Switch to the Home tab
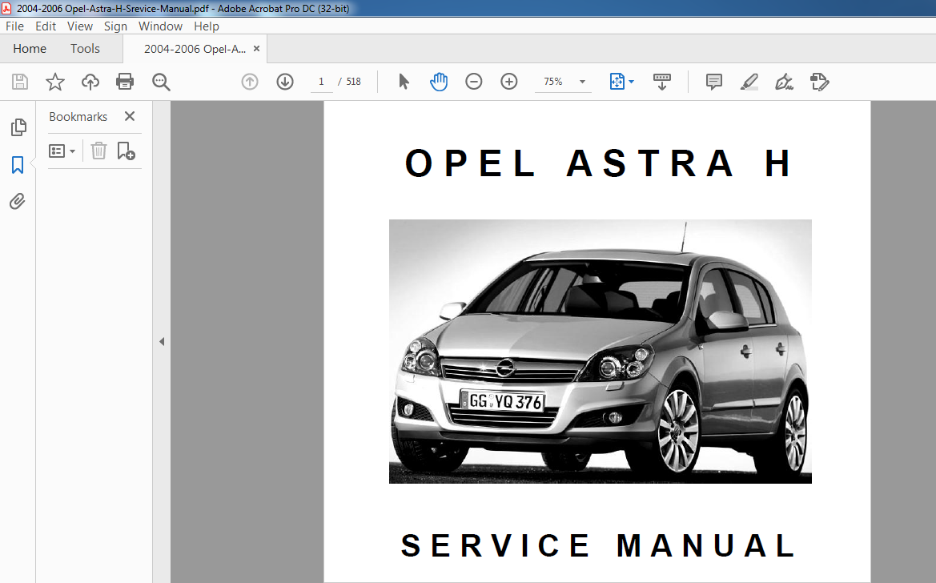This screenshot has height=583, width=936. click(30, 49)
